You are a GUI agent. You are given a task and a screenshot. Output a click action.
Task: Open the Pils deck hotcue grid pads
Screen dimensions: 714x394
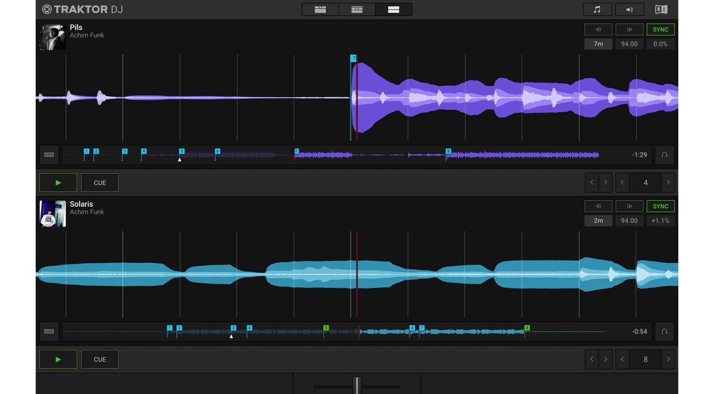pos(49,155)
